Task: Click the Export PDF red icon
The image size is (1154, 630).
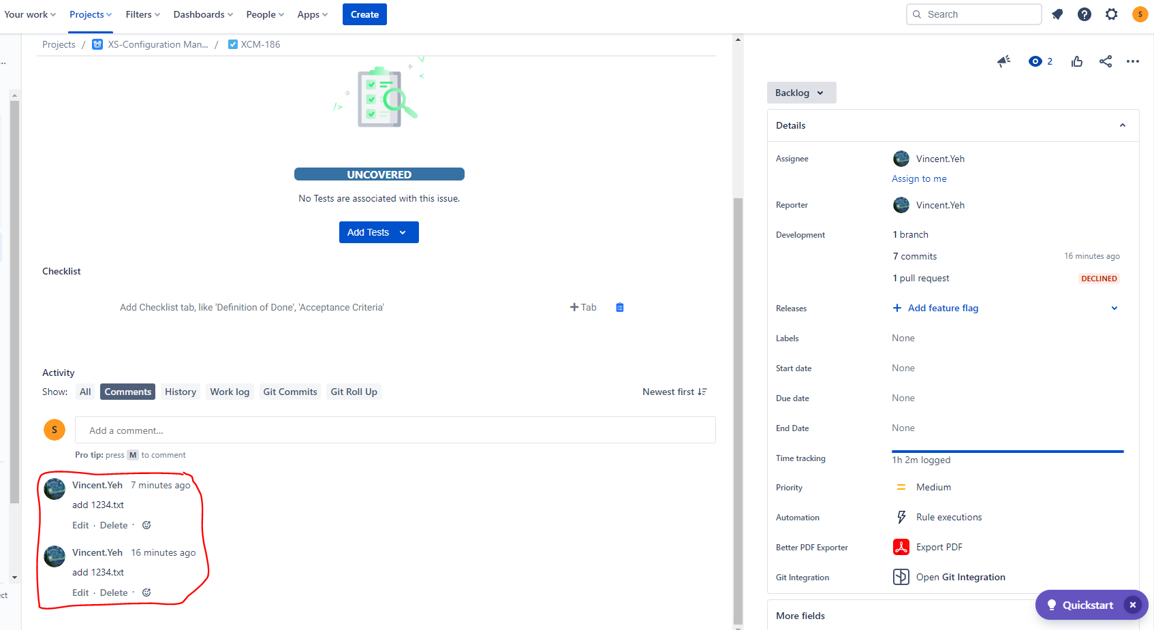Action: [901, 546]
